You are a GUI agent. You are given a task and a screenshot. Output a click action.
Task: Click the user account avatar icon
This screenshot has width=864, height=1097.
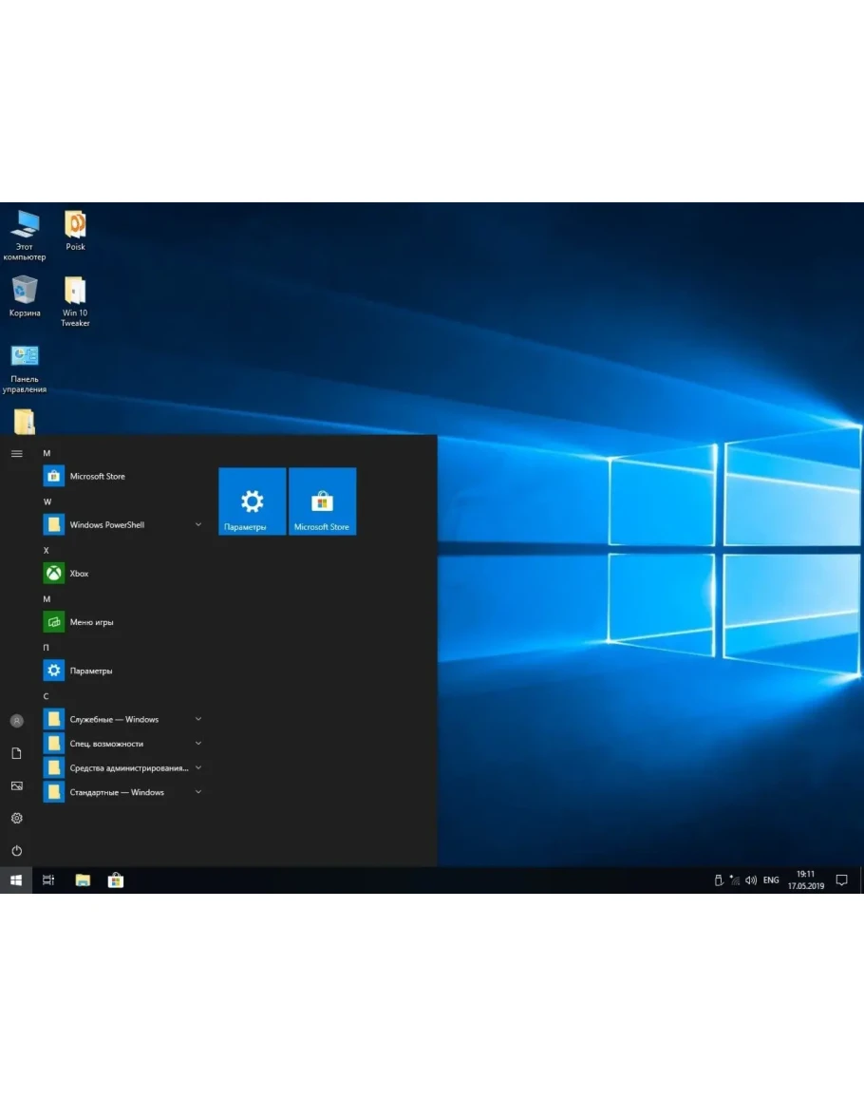tap(16, 721)
